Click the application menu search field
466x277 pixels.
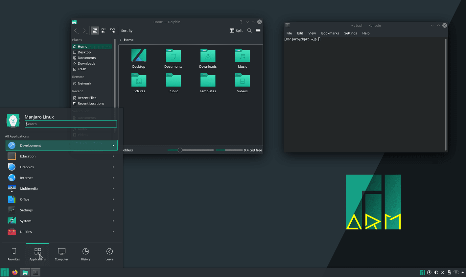pos(71,124)
